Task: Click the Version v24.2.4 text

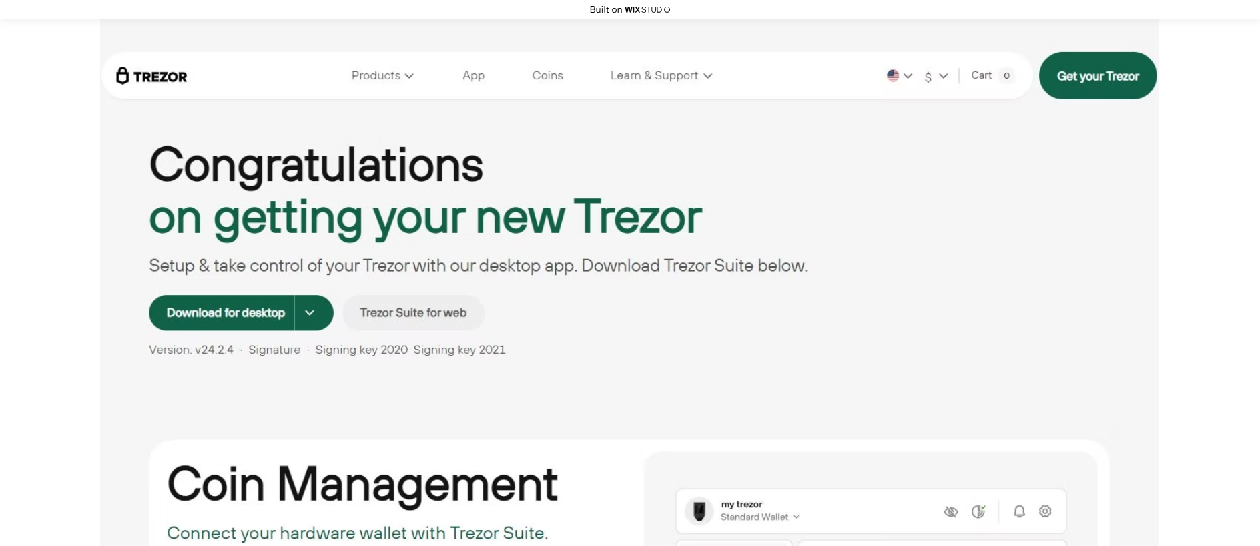Action: click(191, 350)
